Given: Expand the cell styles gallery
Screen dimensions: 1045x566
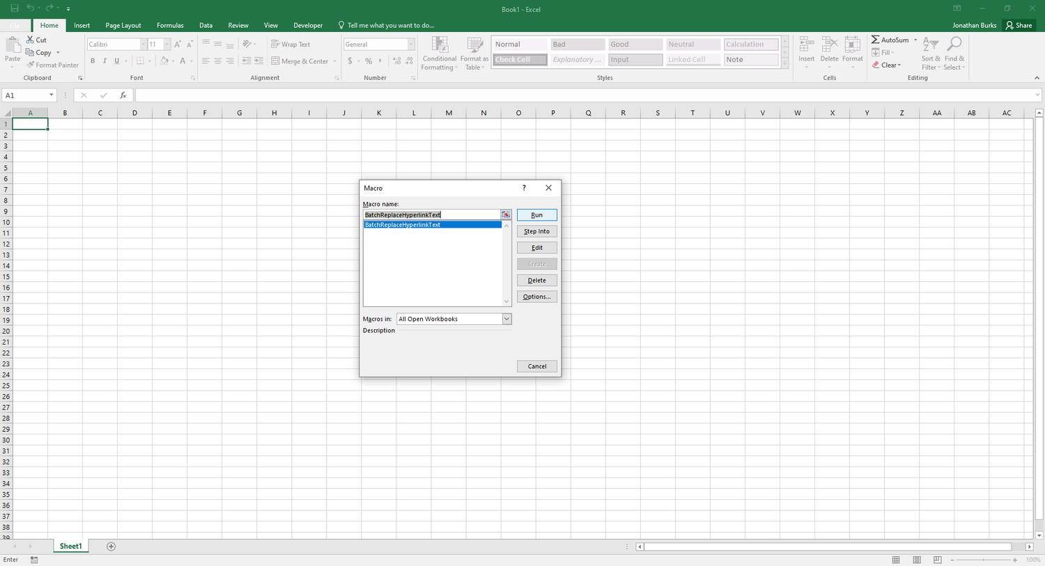Looking at the screenshot, I should (x=784, y=63).
